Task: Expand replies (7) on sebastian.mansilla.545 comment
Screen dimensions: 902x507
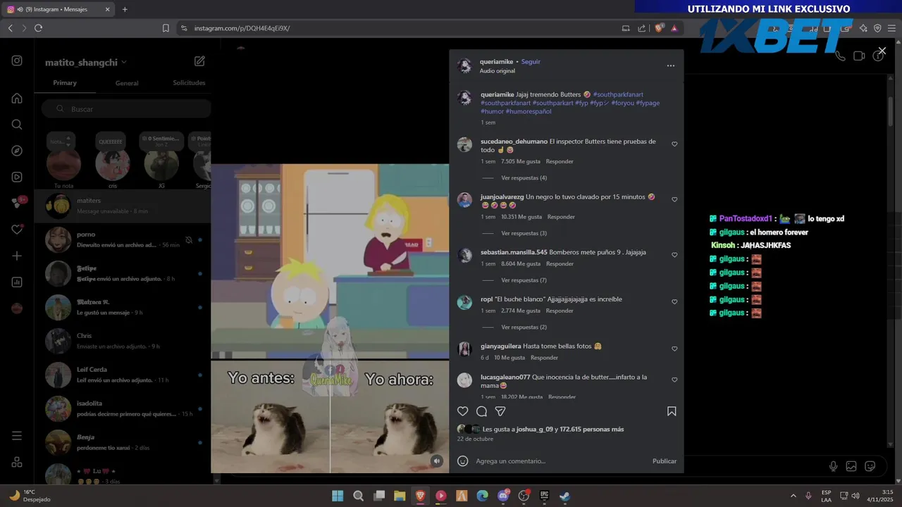Action: pos(524,280)
